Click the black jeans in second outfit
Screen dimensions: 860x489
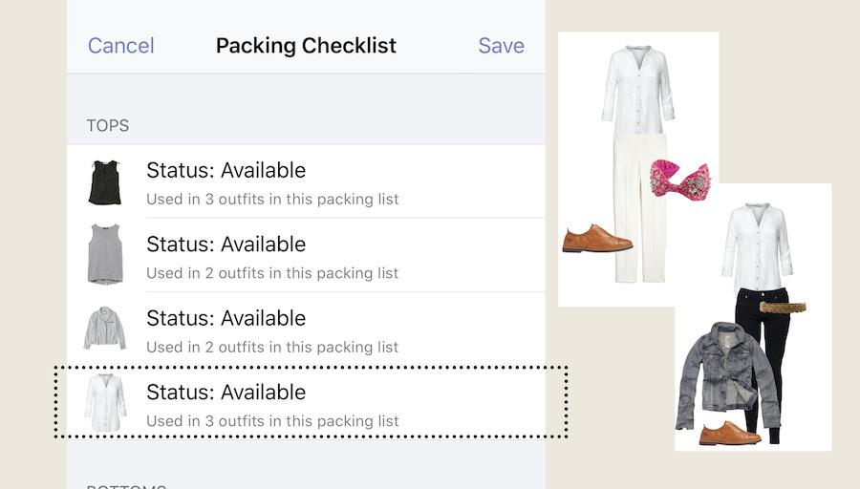(760, 351)
